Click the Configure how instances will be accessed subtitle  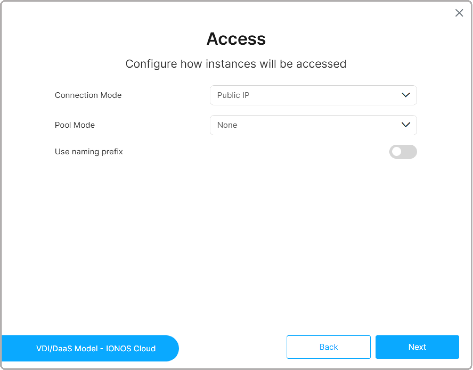236,64
